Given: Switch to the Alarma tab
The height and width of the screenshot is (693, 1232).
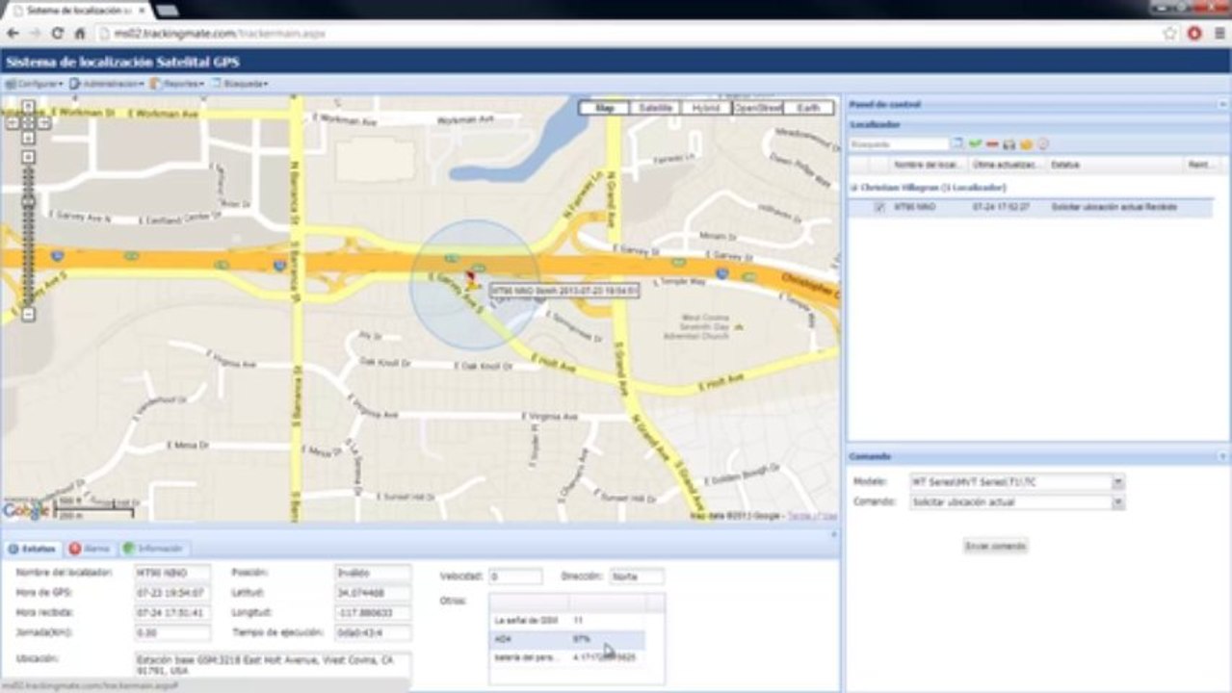Looking at the screenshot, I should [x=90, y=549].
